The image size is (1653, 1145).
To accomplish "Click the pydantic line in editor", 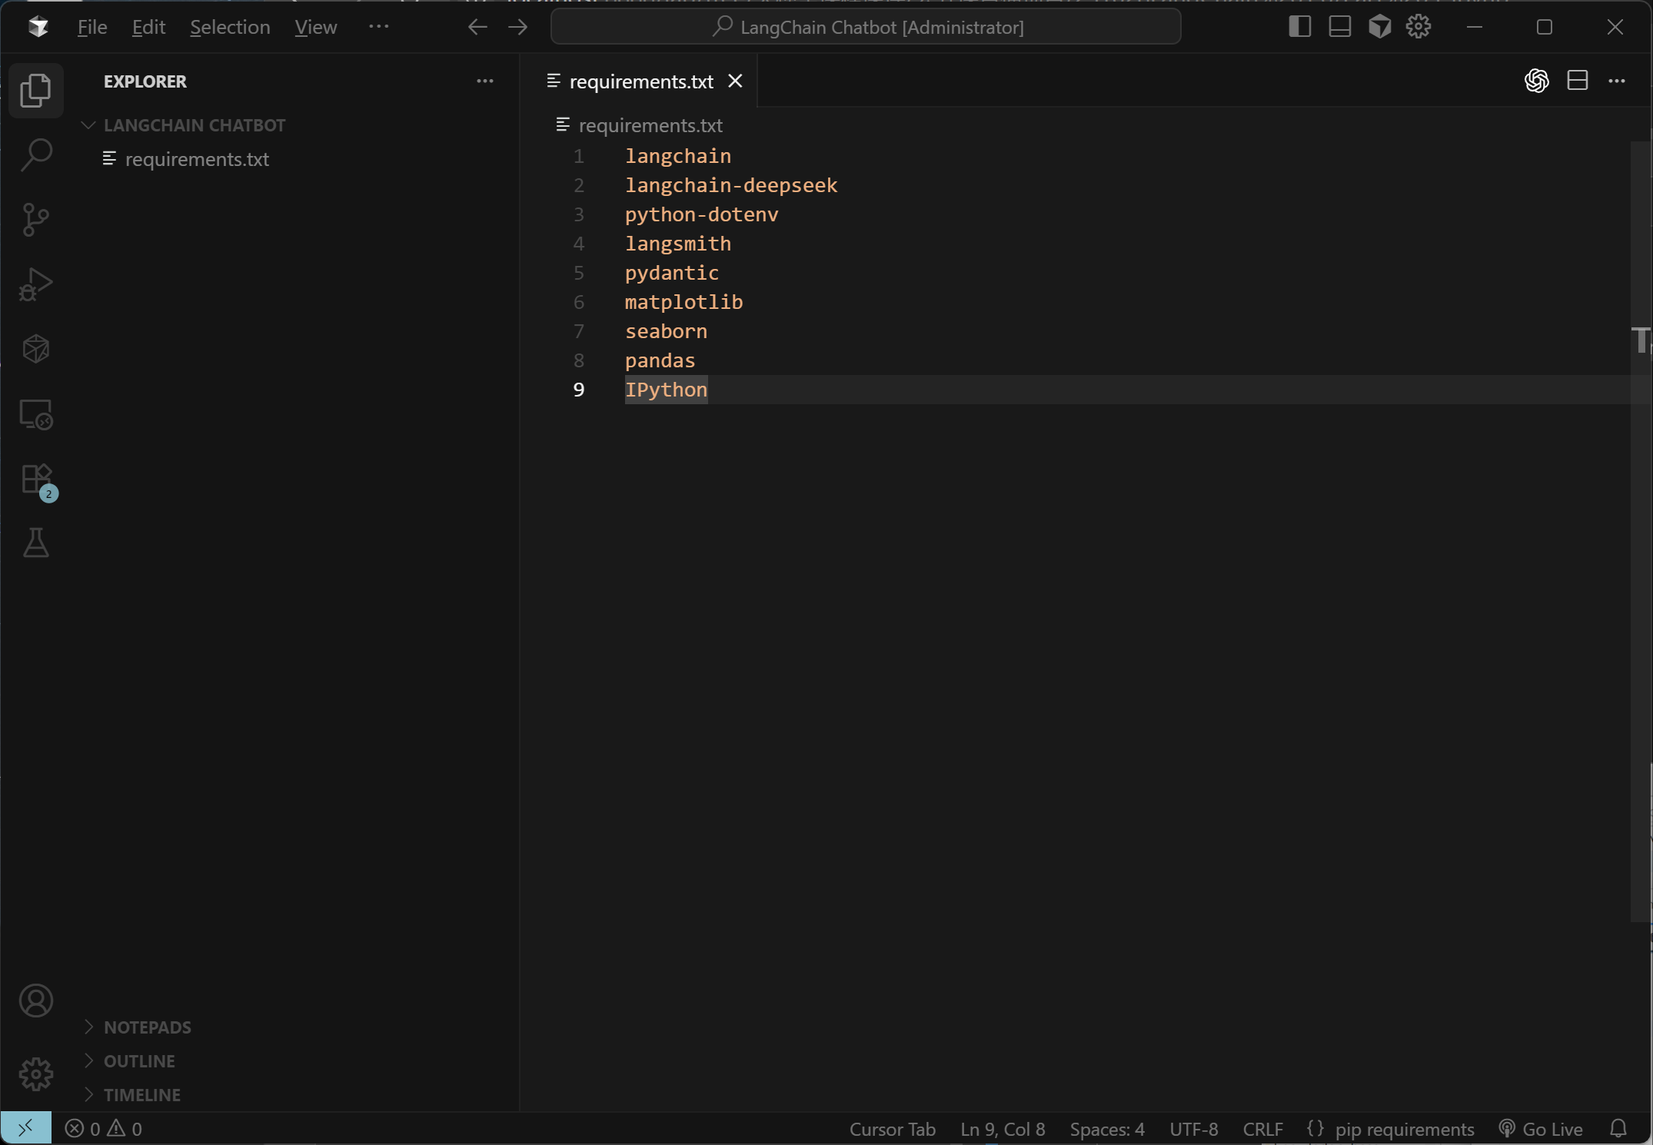I will (672, 273).
